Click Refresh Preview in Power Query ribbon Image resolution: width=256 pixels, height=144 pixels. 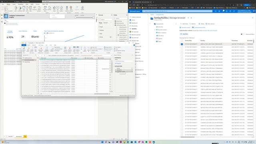pos(52,49)
